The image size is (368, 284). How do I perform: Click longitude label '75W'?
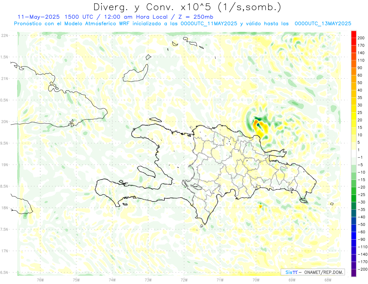[76, 280]
